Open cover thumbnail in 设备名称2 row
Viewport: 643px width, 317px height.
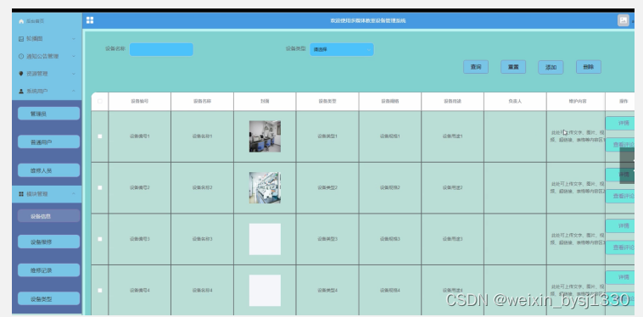point(265,187)
